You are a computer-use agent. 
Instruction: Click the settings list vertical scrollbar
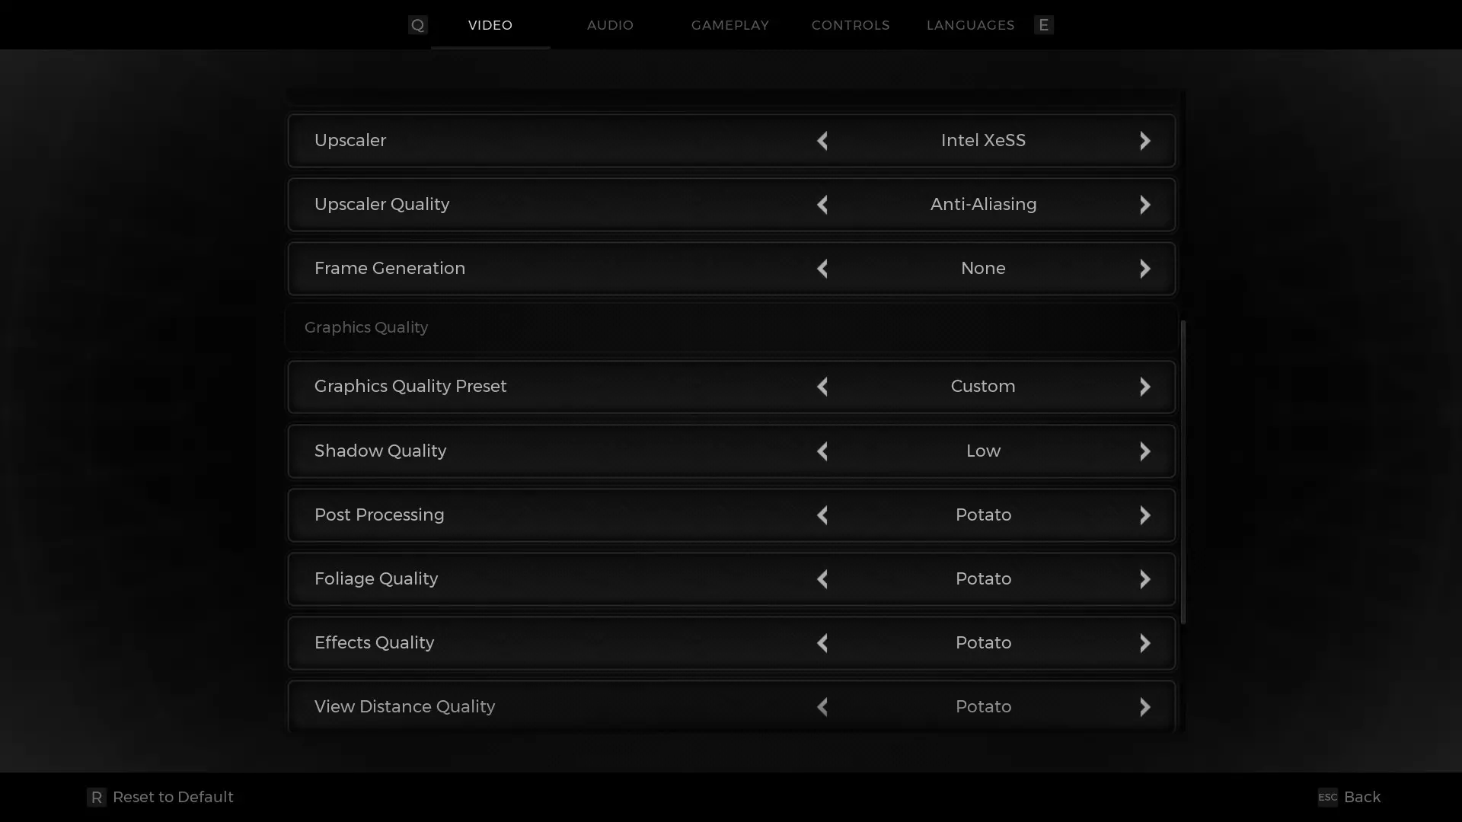coord(1183,472)
